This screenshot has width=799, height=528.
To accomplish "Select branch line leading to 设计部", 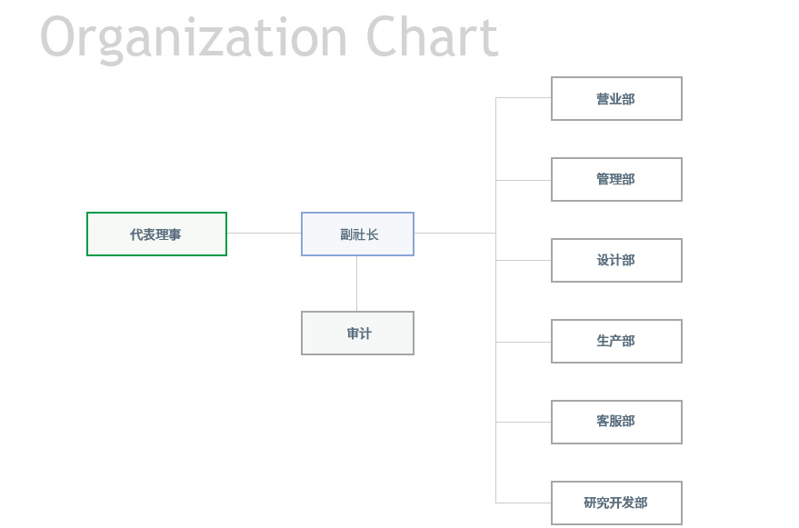I will [x=524, y=261].
